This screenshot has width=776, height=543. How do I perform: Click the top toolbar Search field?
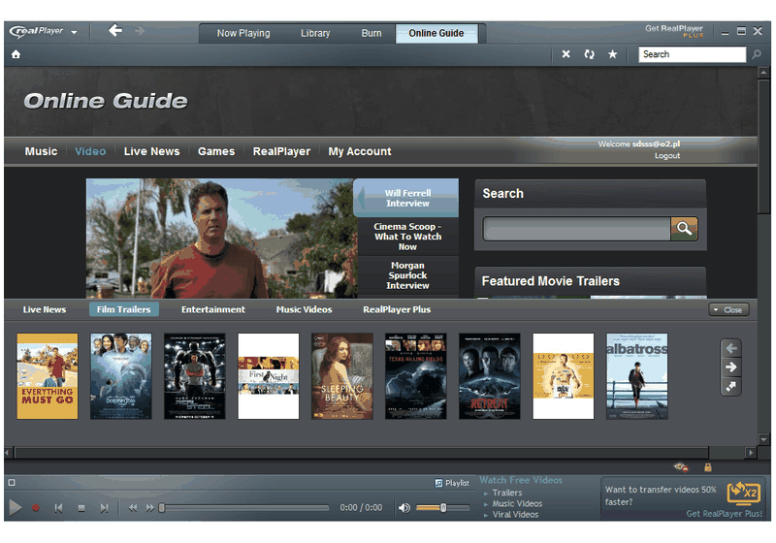pyautogui.click(x=692, y=54)
